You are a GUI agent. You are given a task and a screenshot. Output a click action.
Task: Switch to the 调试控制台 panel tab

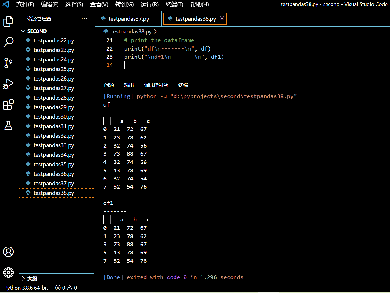pyautogui.click(x=156, y=85)
